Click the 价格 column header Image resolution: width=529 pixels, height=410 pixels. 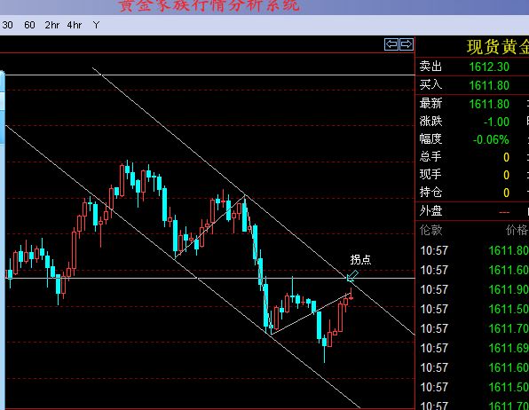517,230
